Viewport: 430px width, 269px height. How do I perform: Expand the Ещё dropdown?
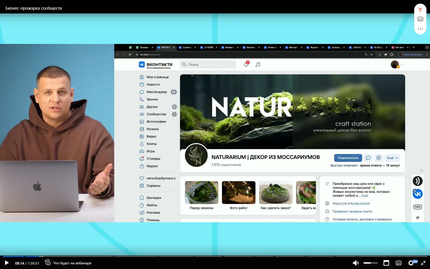tap(392, 158)
